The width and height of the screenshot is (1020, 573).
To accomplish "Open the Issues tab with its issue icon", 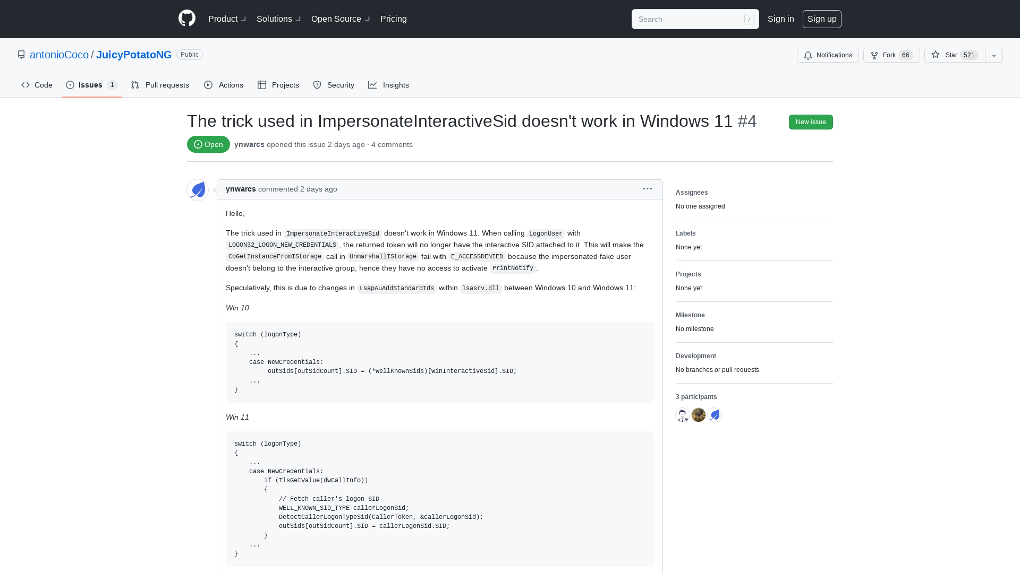I will click(x=91, y=85).
